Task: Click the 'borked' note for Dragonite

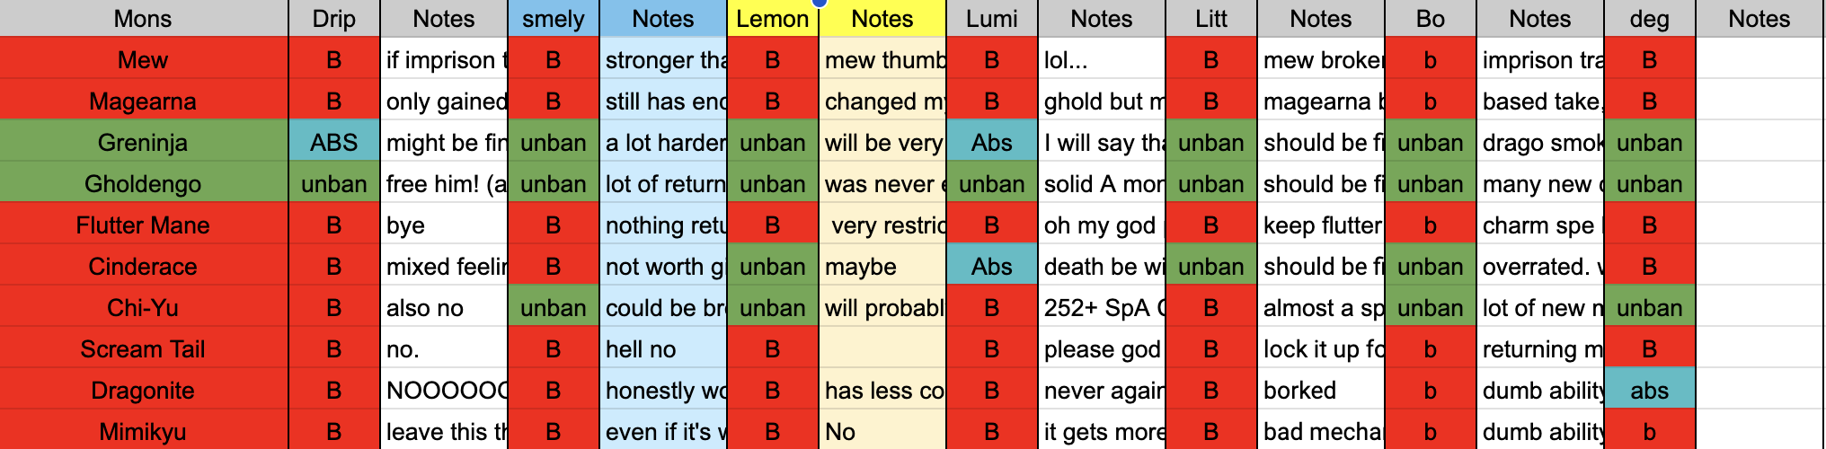Action: [1321, 390]
